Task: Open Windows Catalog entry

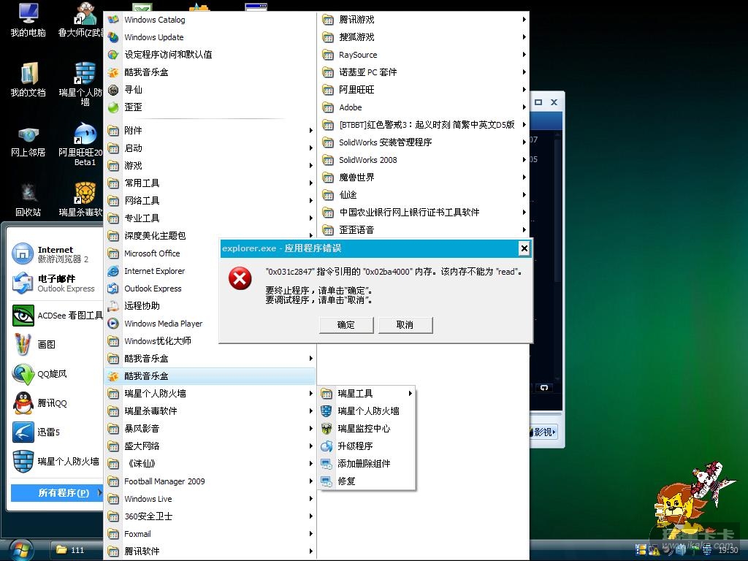Action: (x=210, y=20)
